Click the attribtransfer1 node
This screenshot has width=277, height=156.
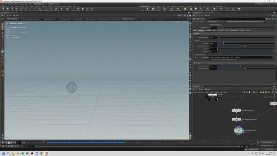[x=236, y=110]
